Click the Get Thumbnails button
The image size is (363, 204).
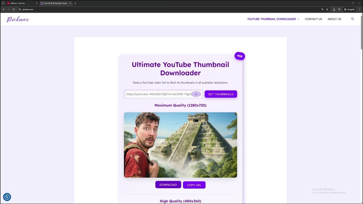tap(221, 94)
